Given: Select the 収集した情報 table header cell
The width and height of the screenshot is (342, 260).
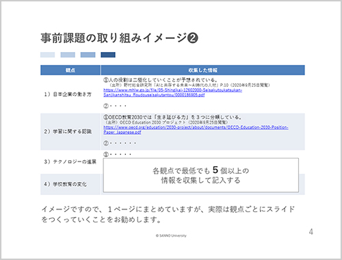Looking at the screenshot, I should pos(203,70).
